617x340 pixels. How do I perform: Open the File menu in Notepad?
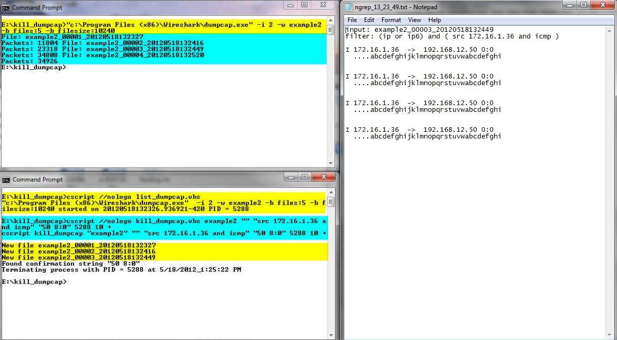[352, 20]
